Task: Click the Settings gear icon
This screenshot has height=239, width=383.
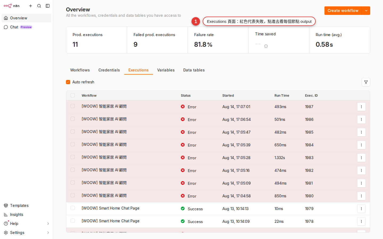Action: click(x=6, y=233)
